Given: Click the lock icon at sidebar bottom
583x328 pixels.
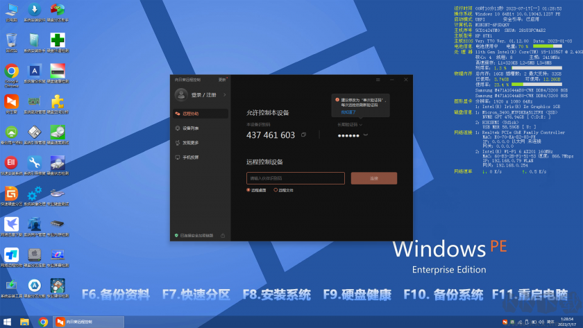Looking at the screenshot, I should pyautogui.click(x=223, y=236).
